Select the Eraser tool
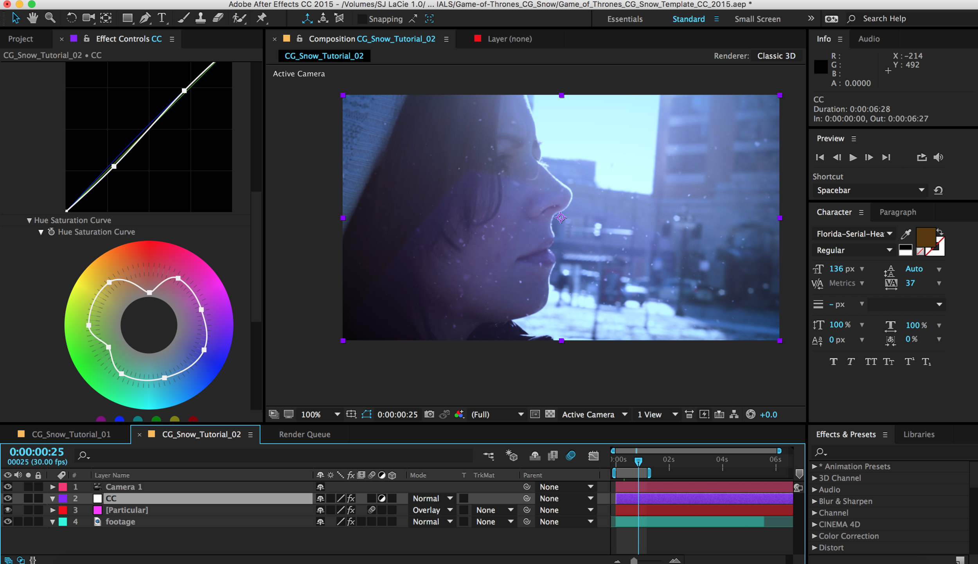 pos(218,18)
